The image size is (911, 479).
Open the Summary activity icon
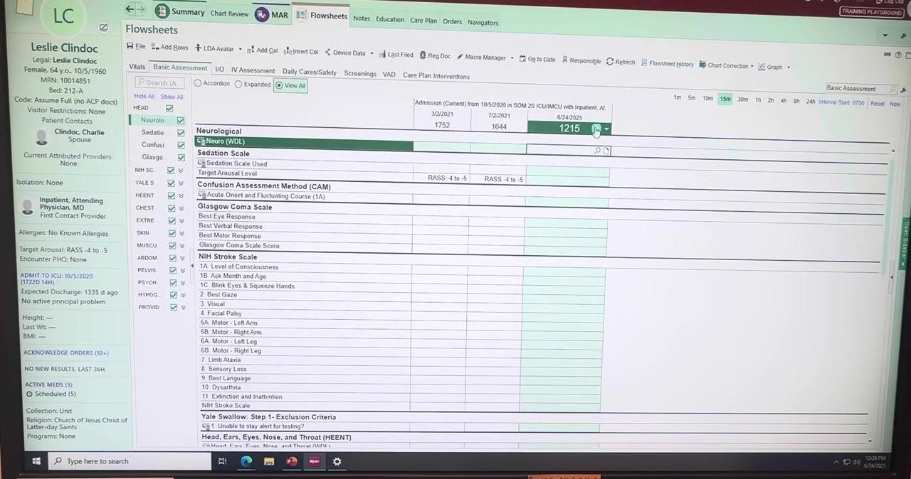tap(162, 11)
